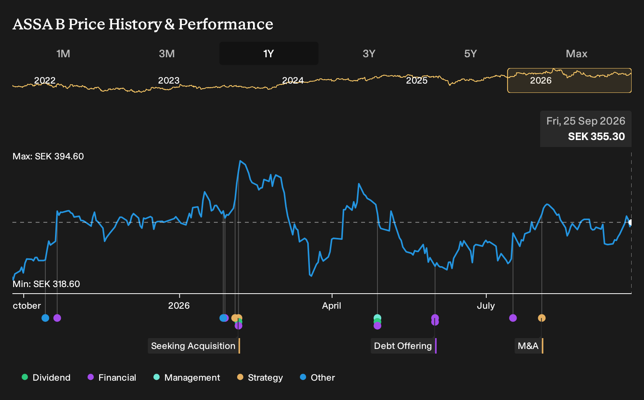Click the purple Financial marker after July
This screenshot has width=644, height=400.
(513, 318)
